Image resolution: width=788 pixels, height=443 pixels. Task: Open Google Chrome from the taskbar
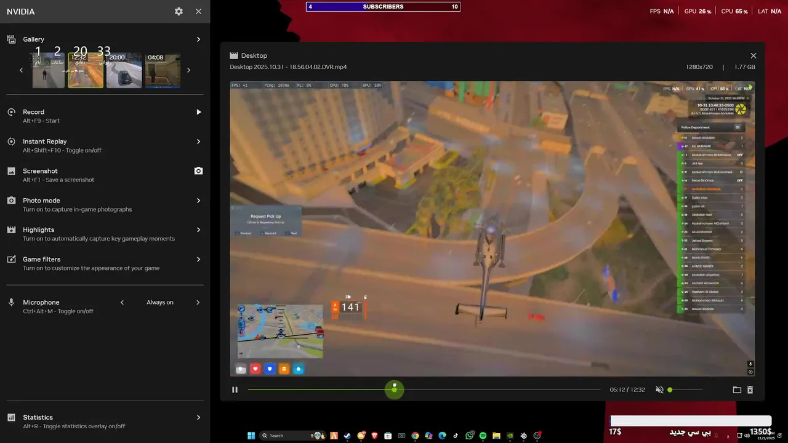[x=415, y=436]
